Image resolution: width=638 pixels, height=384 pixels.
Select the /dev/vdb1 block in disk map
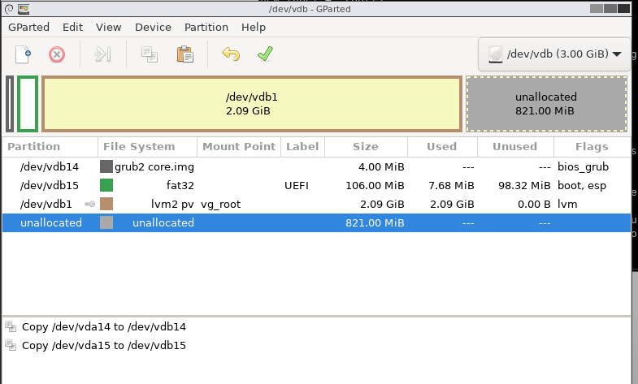click(x=252, y=103)
